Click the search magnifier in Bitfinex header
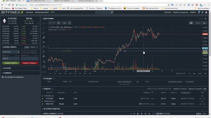Screen dimensions: 211x118 [112, 12]
